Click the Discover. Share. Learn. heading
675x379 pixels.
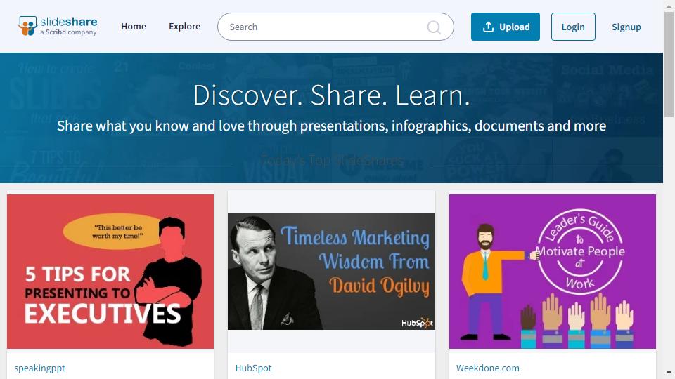tap(331, 95)
